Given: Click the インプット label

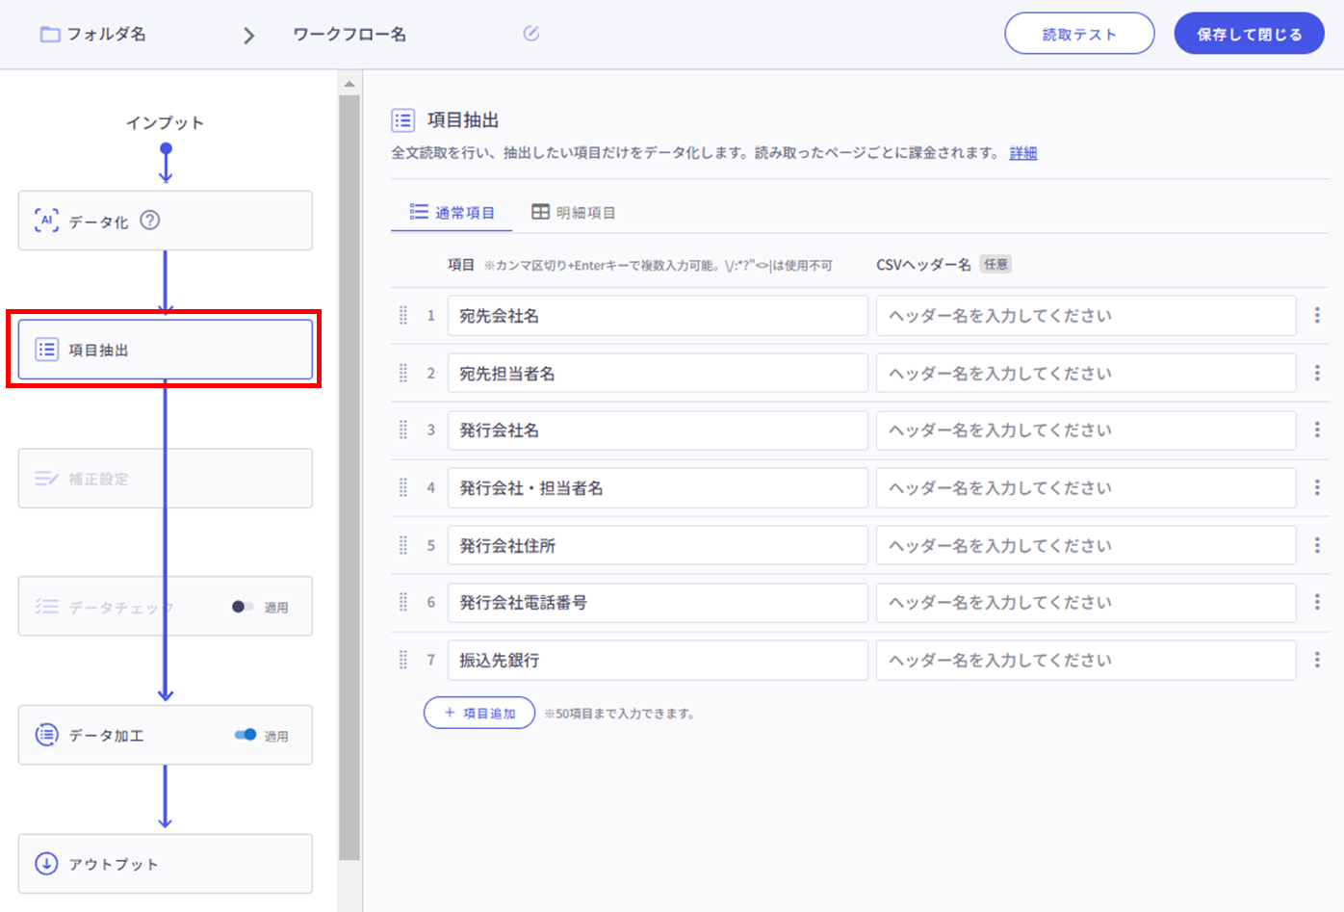Looking at the screenshot, I should click(x=165, y=123).
